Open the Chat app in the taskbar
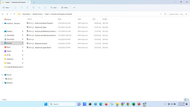The width and height of the screenshot is (190, 107). pos(79,104)
